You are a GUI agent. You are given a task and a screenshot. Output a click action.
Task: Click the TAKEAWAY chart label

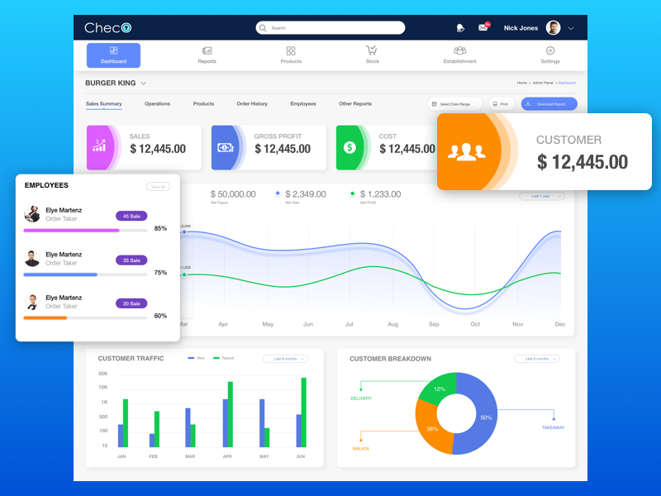[553, 427]
